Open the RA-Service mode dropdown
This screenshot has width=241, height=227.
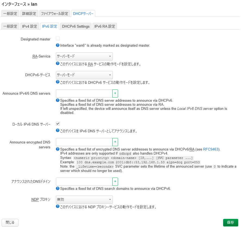pos(84,56)
